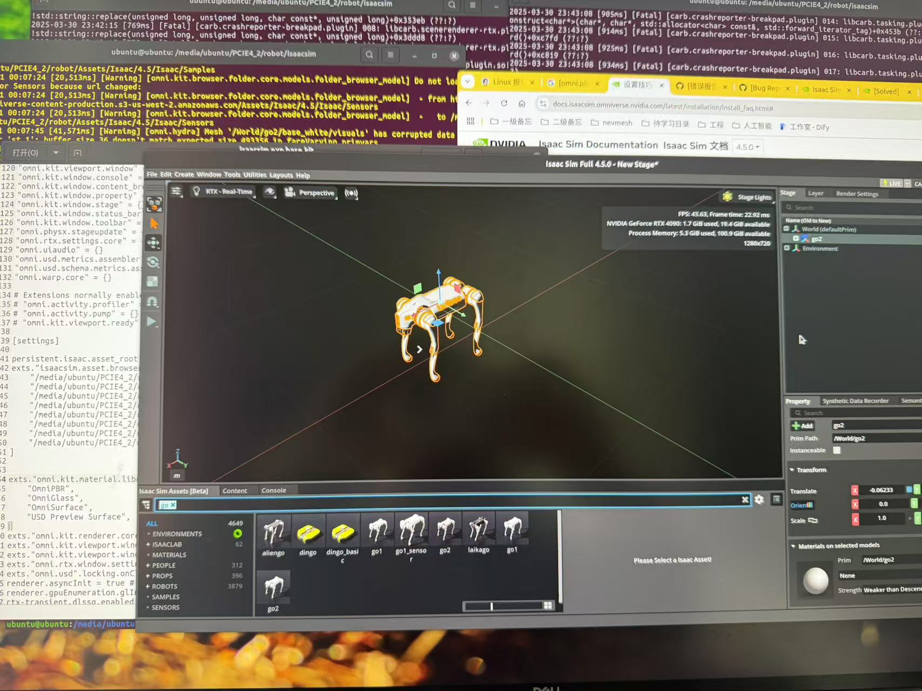Switch to the Layer tab

tap(816, 193)
